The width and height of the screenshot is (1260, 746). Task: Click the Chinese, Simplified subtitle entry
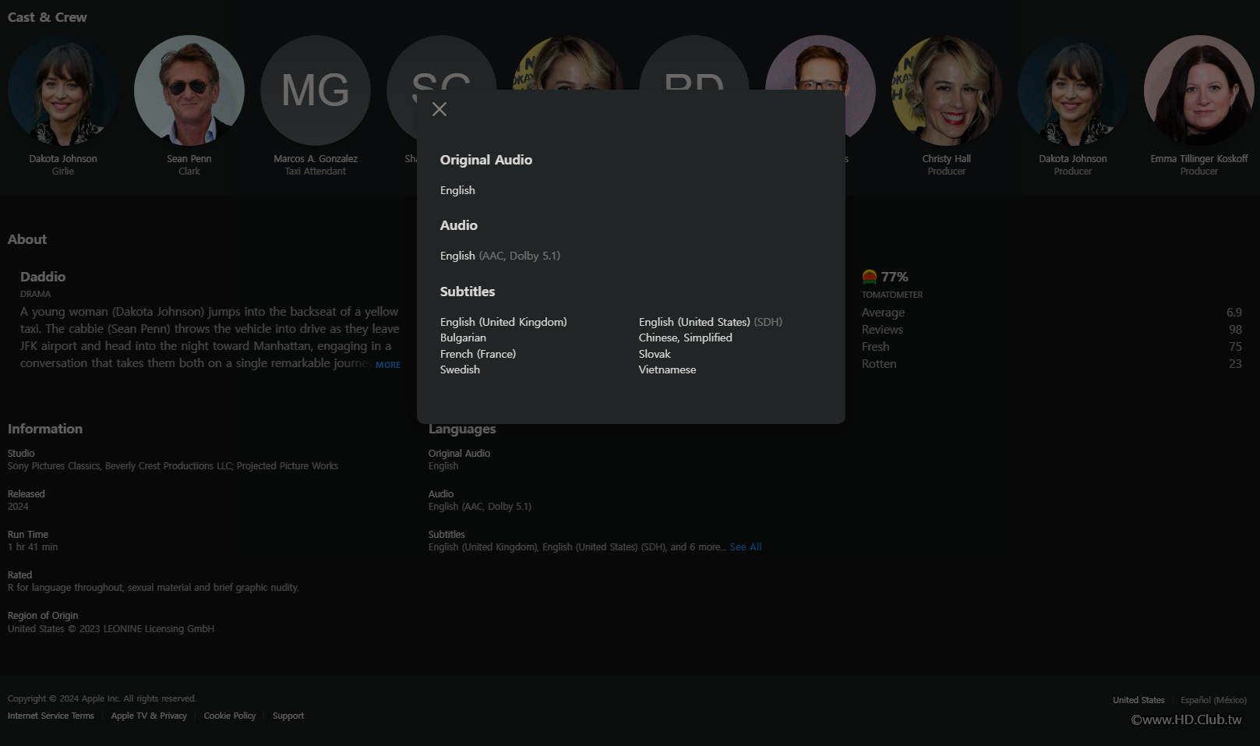coord(686,338)
